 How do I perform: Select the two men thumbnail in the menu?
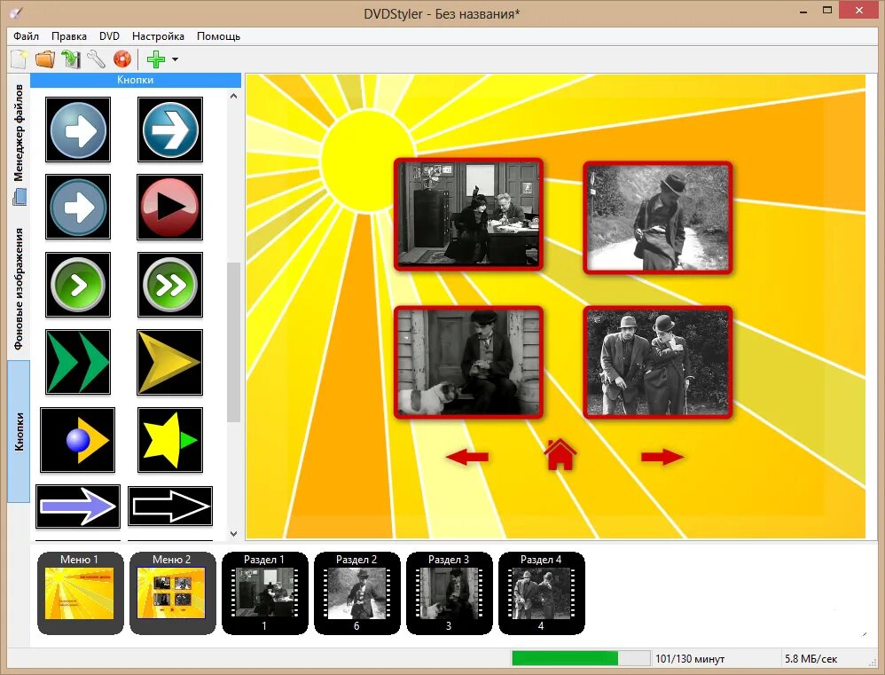[x=657, y=362]
